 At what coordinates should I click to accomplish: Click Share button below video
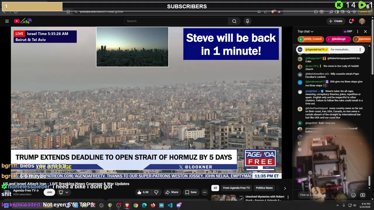172,192
